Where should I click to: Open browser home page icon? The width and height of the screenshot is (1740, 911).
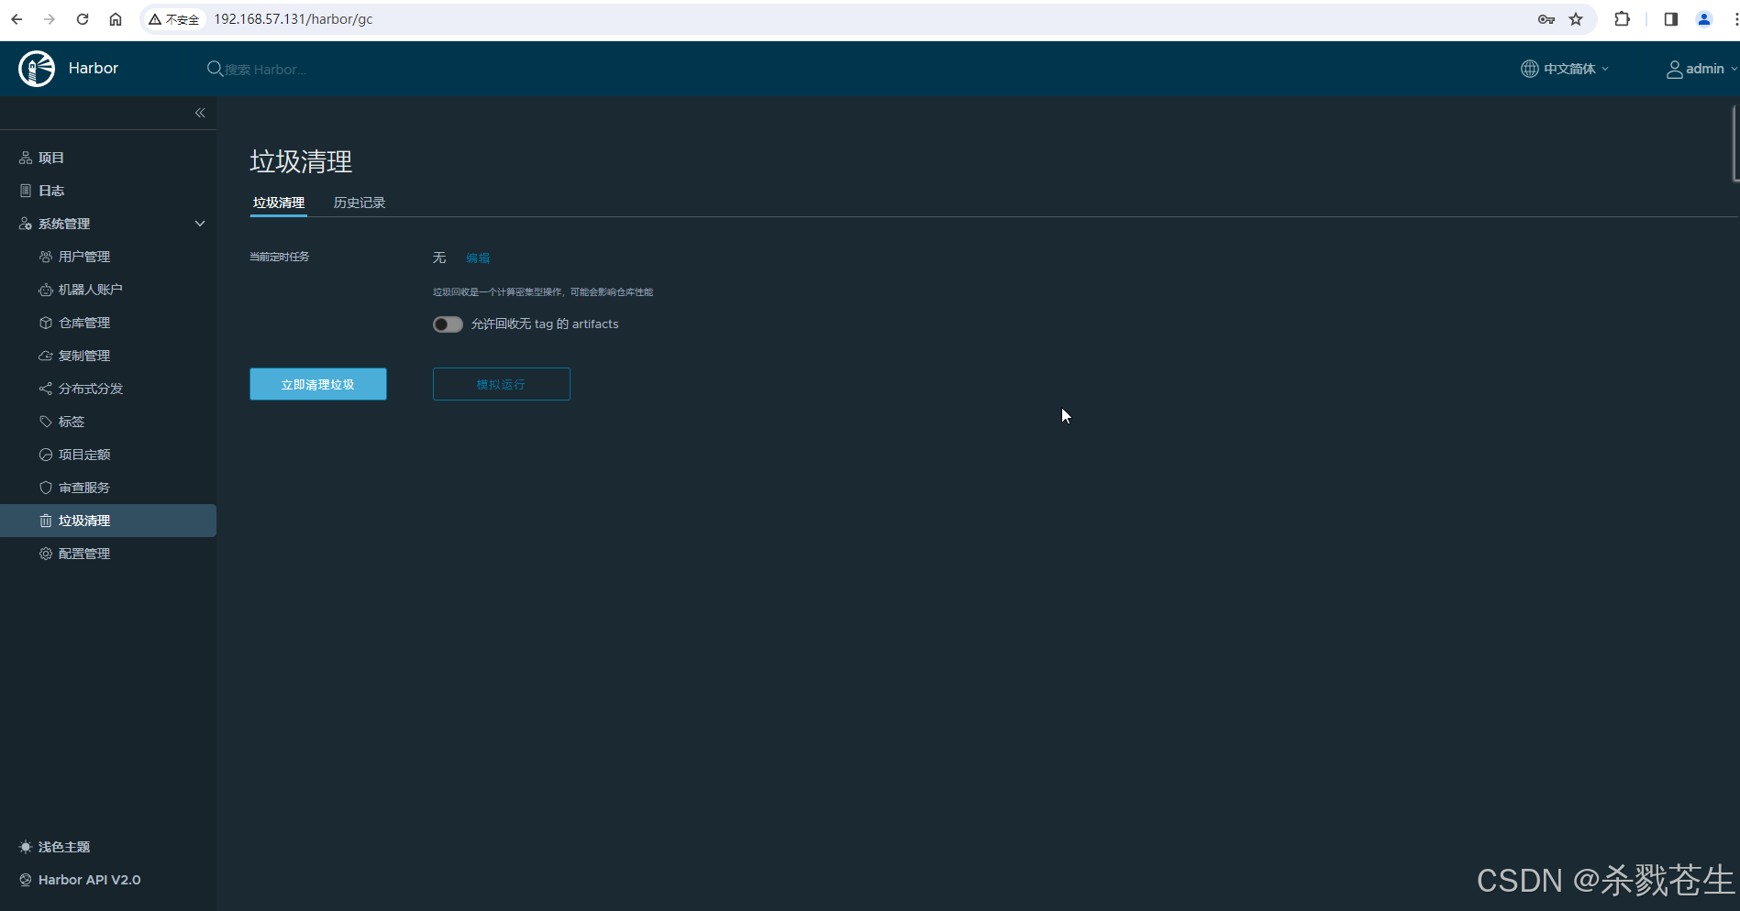coord(116,19)
